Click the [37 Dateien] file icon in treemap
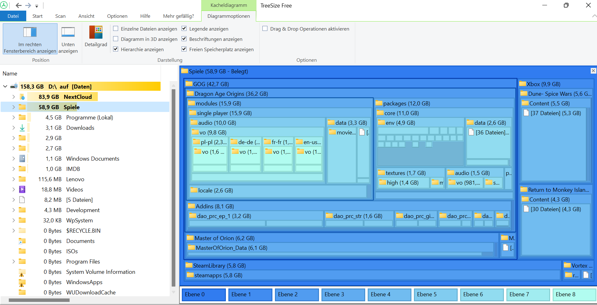This screenshot has height=305, width=597. [526, 113]
